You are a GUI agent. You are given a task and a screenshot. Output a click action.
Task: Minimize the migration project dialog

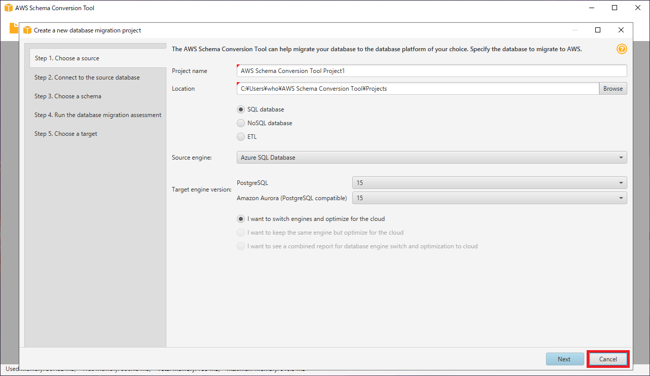point(574,30)
